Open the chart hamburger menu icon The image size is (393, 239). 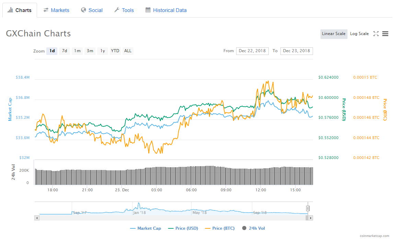[385, 34]
